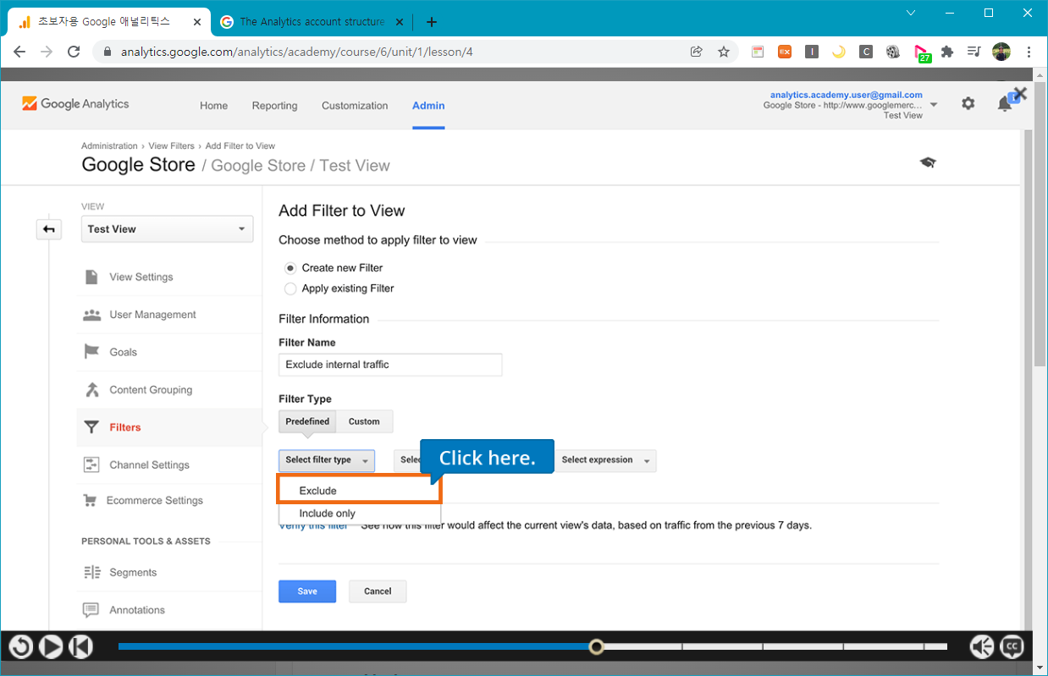
Task: Click the crescent moon extension icon
Action: click(839, 52)
